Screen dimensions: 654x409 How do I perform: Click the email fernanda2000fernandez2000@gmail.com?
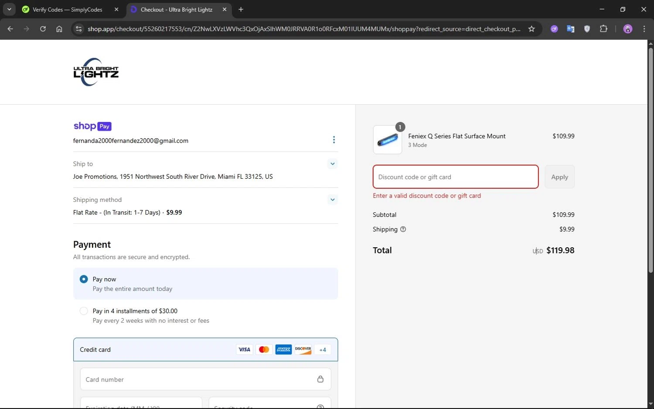[x=131, y=141]
